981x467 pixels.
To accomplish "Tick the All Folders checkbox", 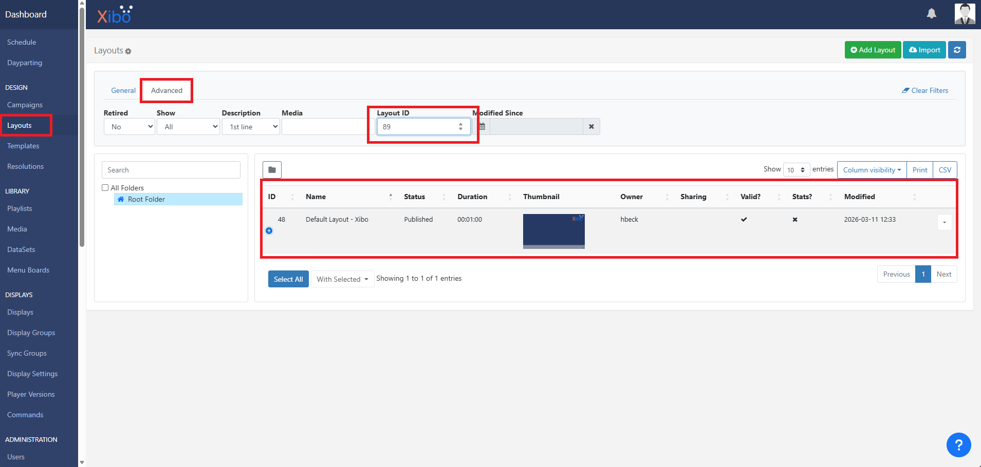I will pyautogui.click(x=105, y=188).
